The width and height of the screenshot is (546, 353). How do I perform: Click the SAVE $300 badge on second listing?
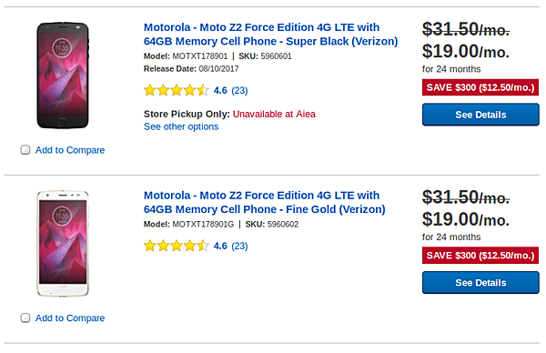[x=480, y=256]
